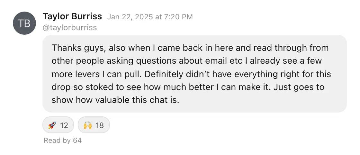Click the @taylorburriss handle
Image resolution: width=360 pixels, height=155 pixels.
tap(70, 28)
